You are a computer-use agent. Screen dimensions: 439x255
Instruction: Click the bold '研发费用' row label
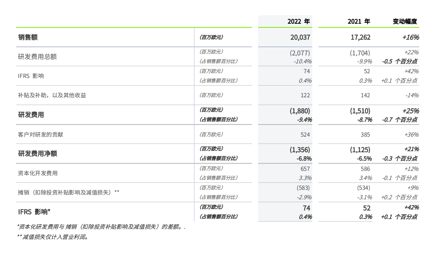pyautogui.click(x=31, y=115)
